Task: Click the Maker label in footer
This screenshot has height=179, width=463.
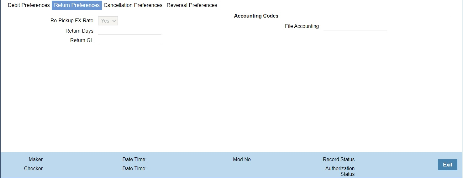Action: [x=35, y=159]
